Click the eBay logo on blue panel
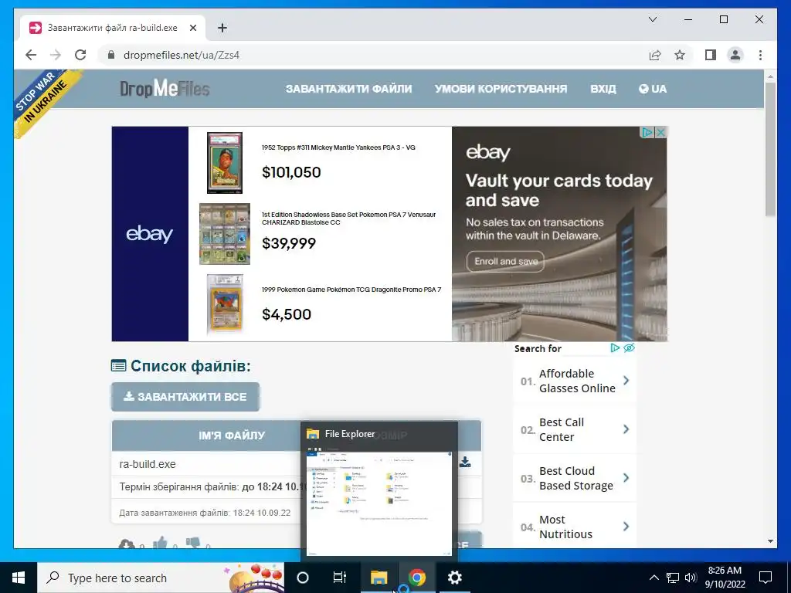This screenshot has width=791, height=593. (x=149, y=234)
